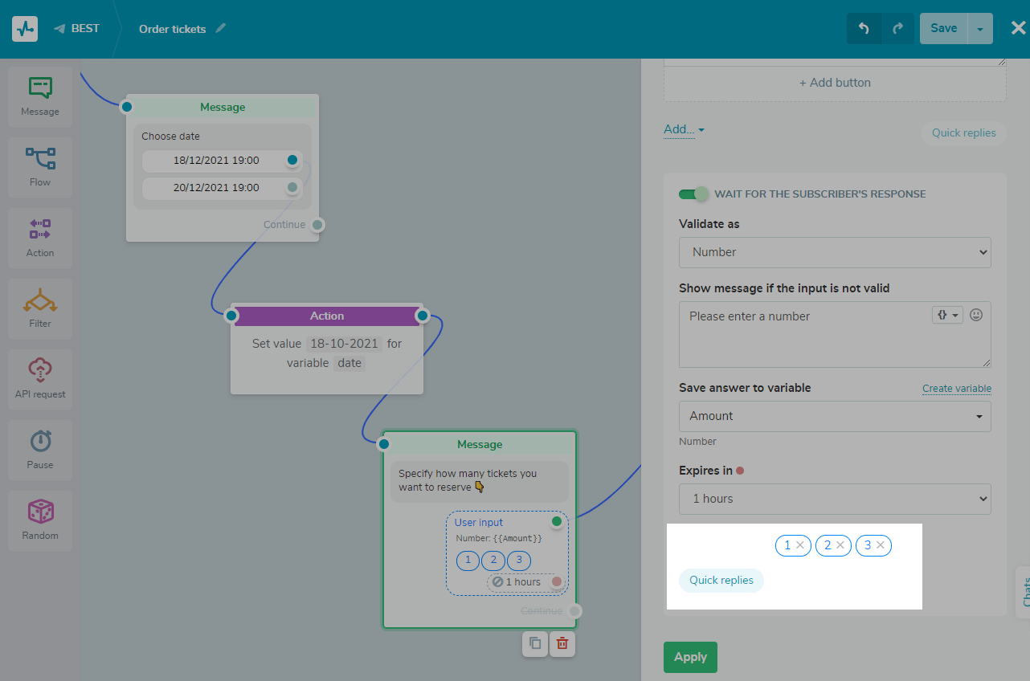The width and height of the screenshot is (1030, 681).
Task: Duplicate the selected Message block
Action: tap(534, 644)
